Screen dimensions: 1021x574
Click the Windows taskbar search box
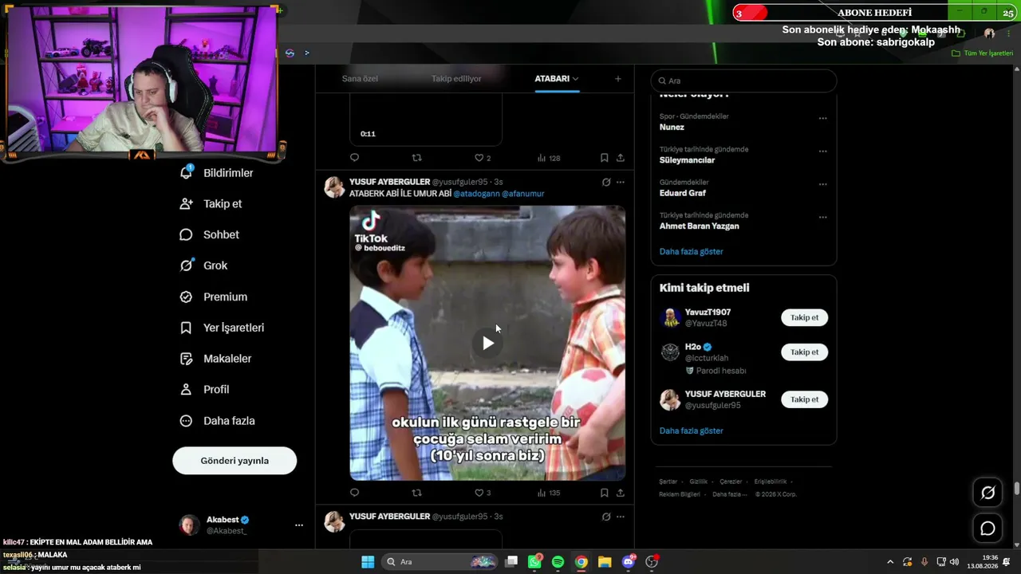(x=439, y=562)
